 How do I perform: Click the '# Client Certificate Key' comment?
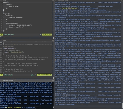(x=14, y=69)
